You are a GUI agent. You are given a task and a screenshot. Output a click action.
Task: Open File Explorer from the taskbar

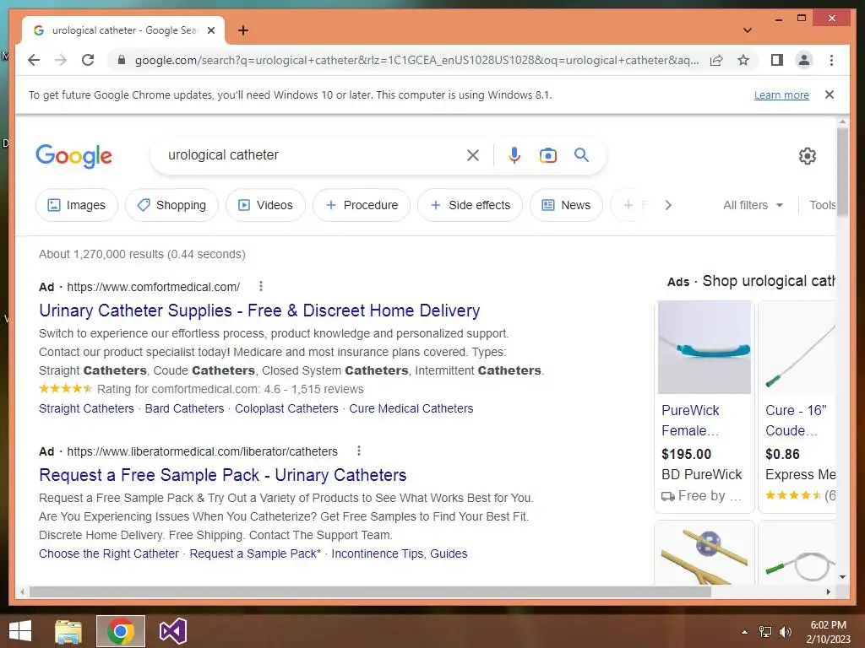coord(68,631)
